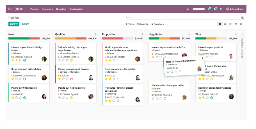Toggle first star on the Script to Import external data card

13,79
